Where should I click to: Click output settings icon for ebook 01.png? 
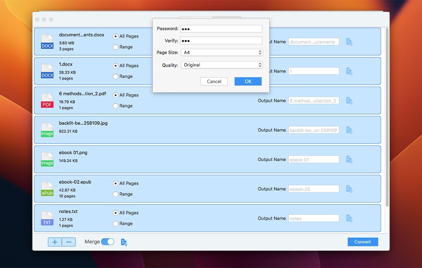point(349,159)
